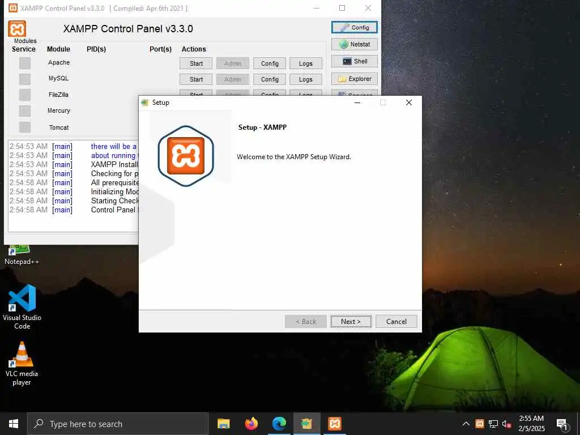The height and width of the screenshot is (435, 580).
Task: Click Next in the XAMPP Setup wizard
Action: point(351,322)
